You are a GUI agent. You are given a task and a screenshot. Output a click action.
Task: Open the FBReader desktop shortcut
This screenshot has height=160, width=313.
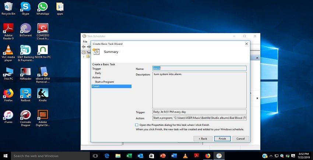(25, 73)
